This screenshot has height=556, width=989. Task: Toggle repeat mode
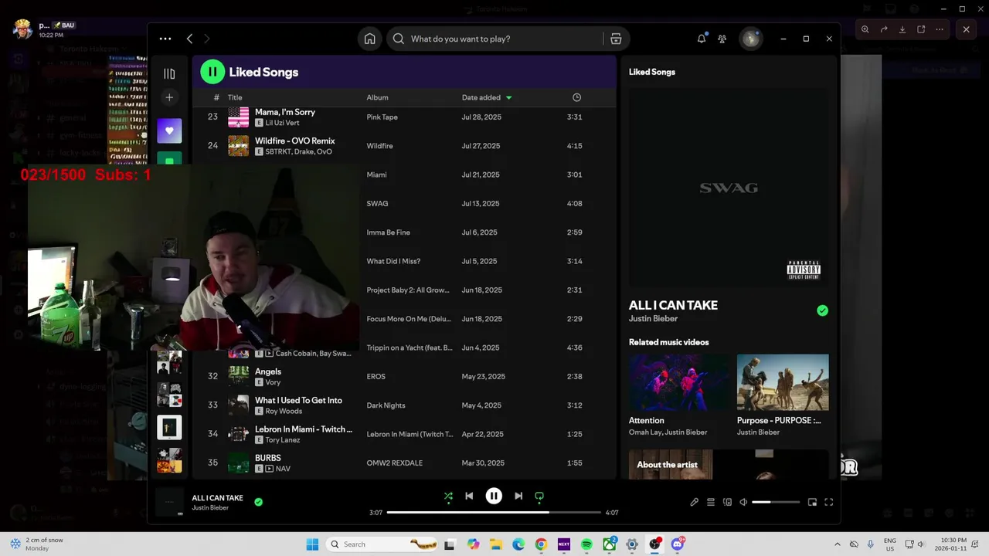coord(539,497)
